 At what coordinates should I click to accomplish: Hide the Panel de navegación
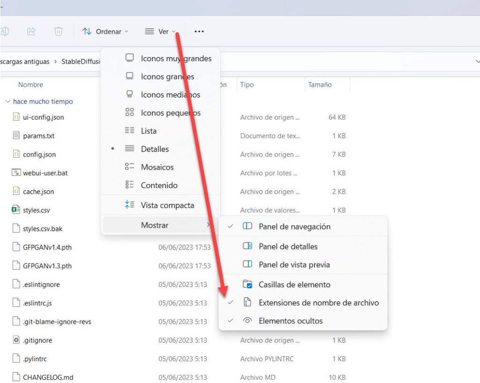(294, 226)
